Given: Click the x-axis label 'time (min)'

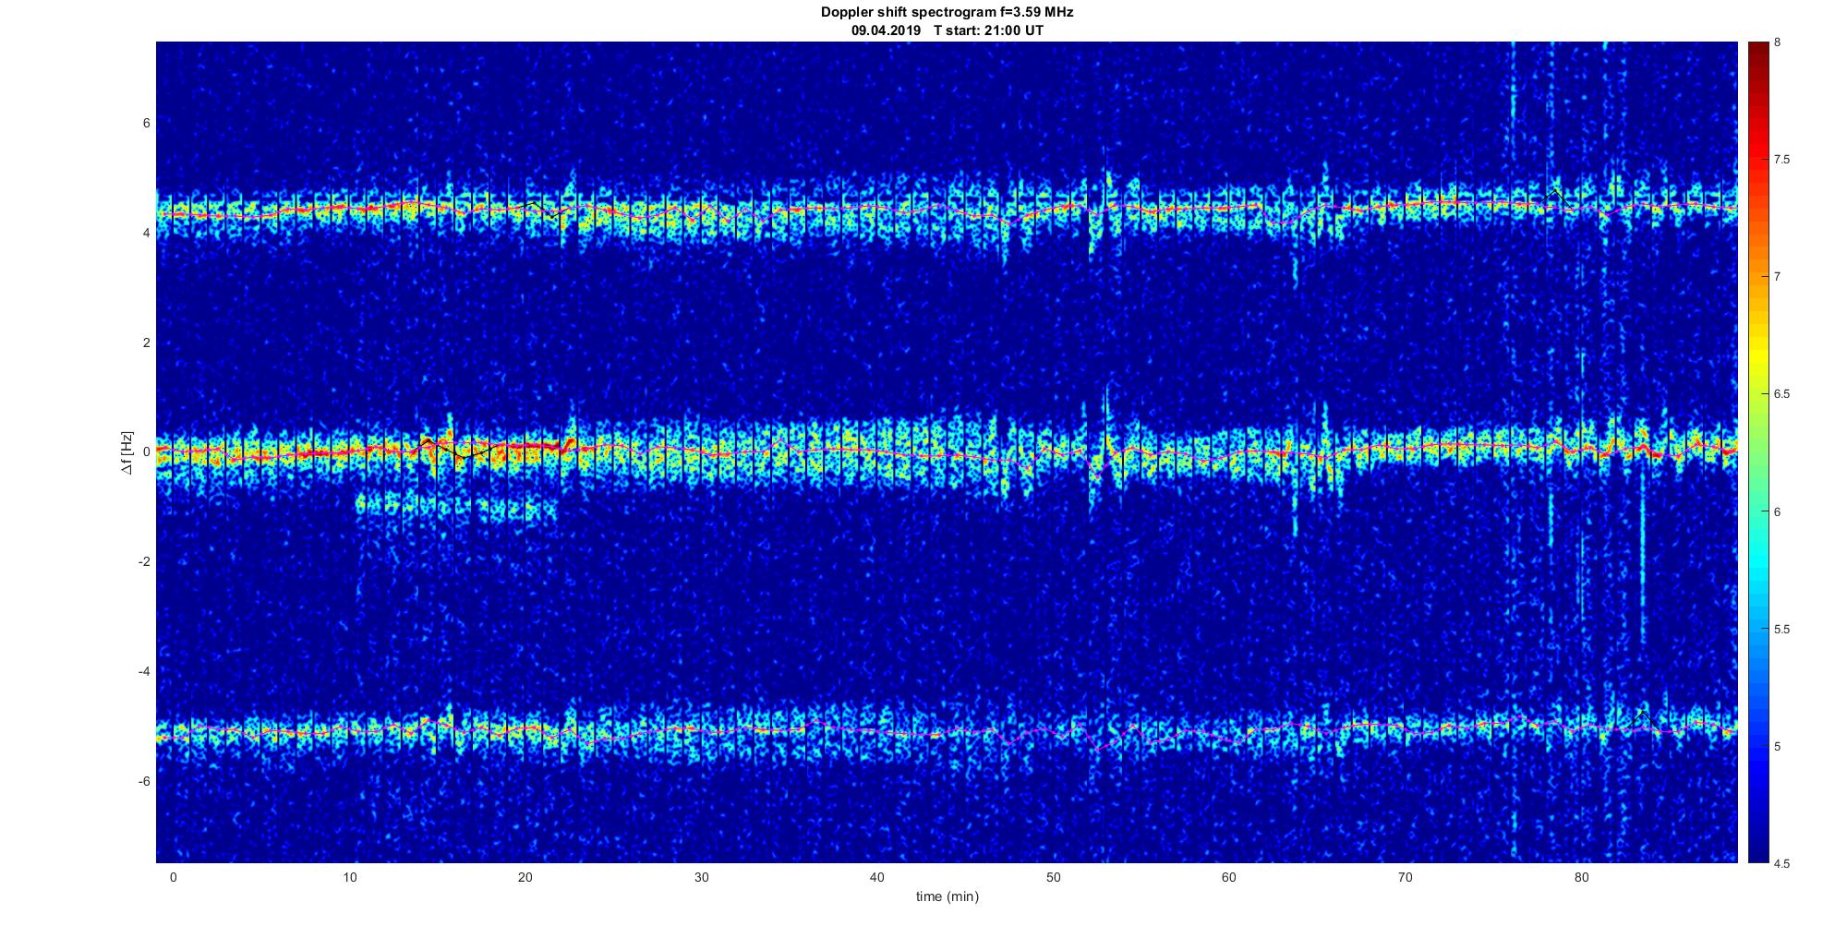Looking at the screenshot, I should click(x=947, y=896).
